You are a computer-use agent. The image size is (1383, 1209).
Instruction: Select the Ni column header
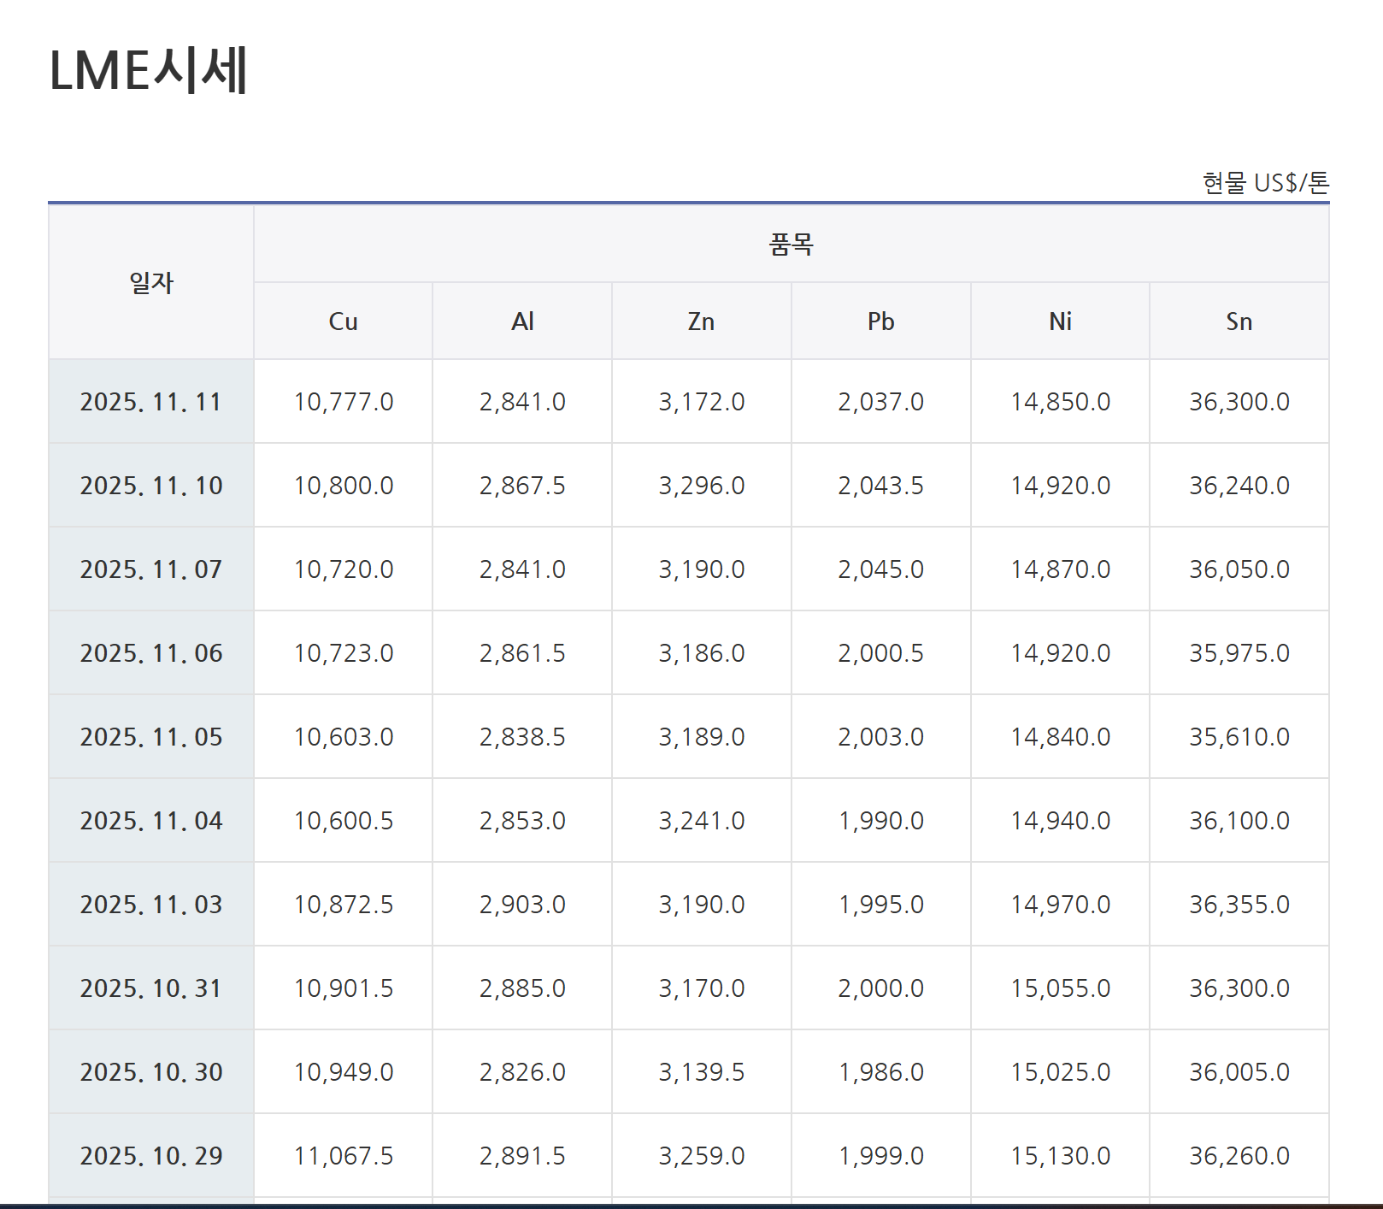pyautogui.click(x=1060, y=321)
